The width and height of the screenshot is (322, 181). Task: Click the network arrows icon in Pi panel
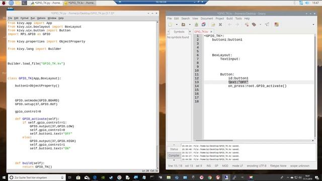click(x=301, y=3)
